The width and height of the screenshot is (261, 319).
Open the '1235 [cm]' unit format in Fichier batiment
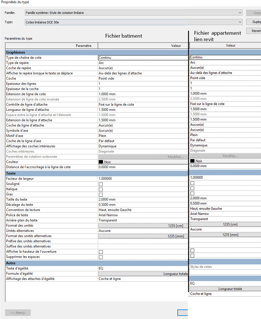coord(143,225)
